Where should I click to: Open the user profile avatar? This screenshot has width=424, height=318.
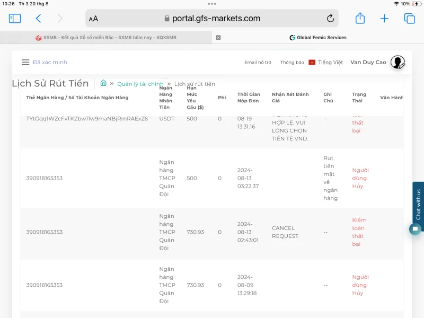397,63
